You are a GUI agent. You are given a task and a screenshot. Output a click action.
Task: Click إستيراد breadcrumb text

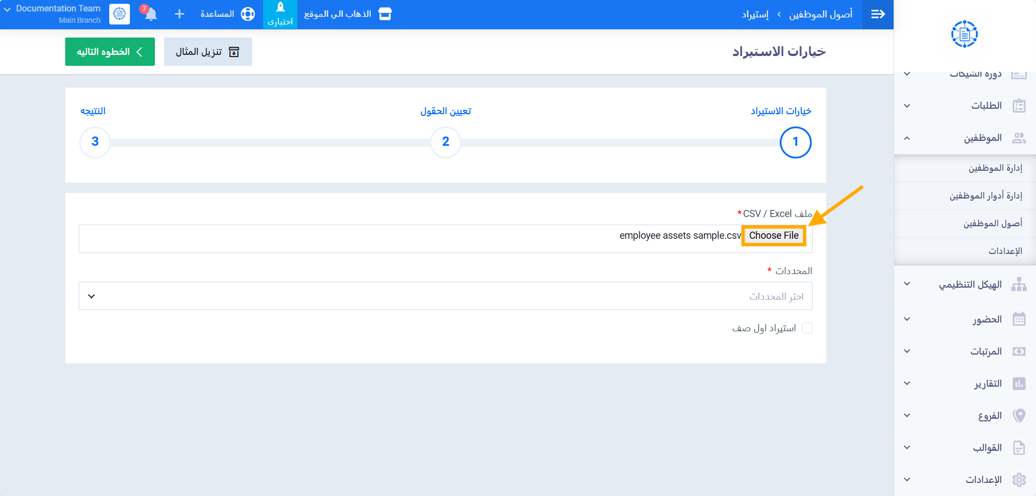(x=756, y=14)
